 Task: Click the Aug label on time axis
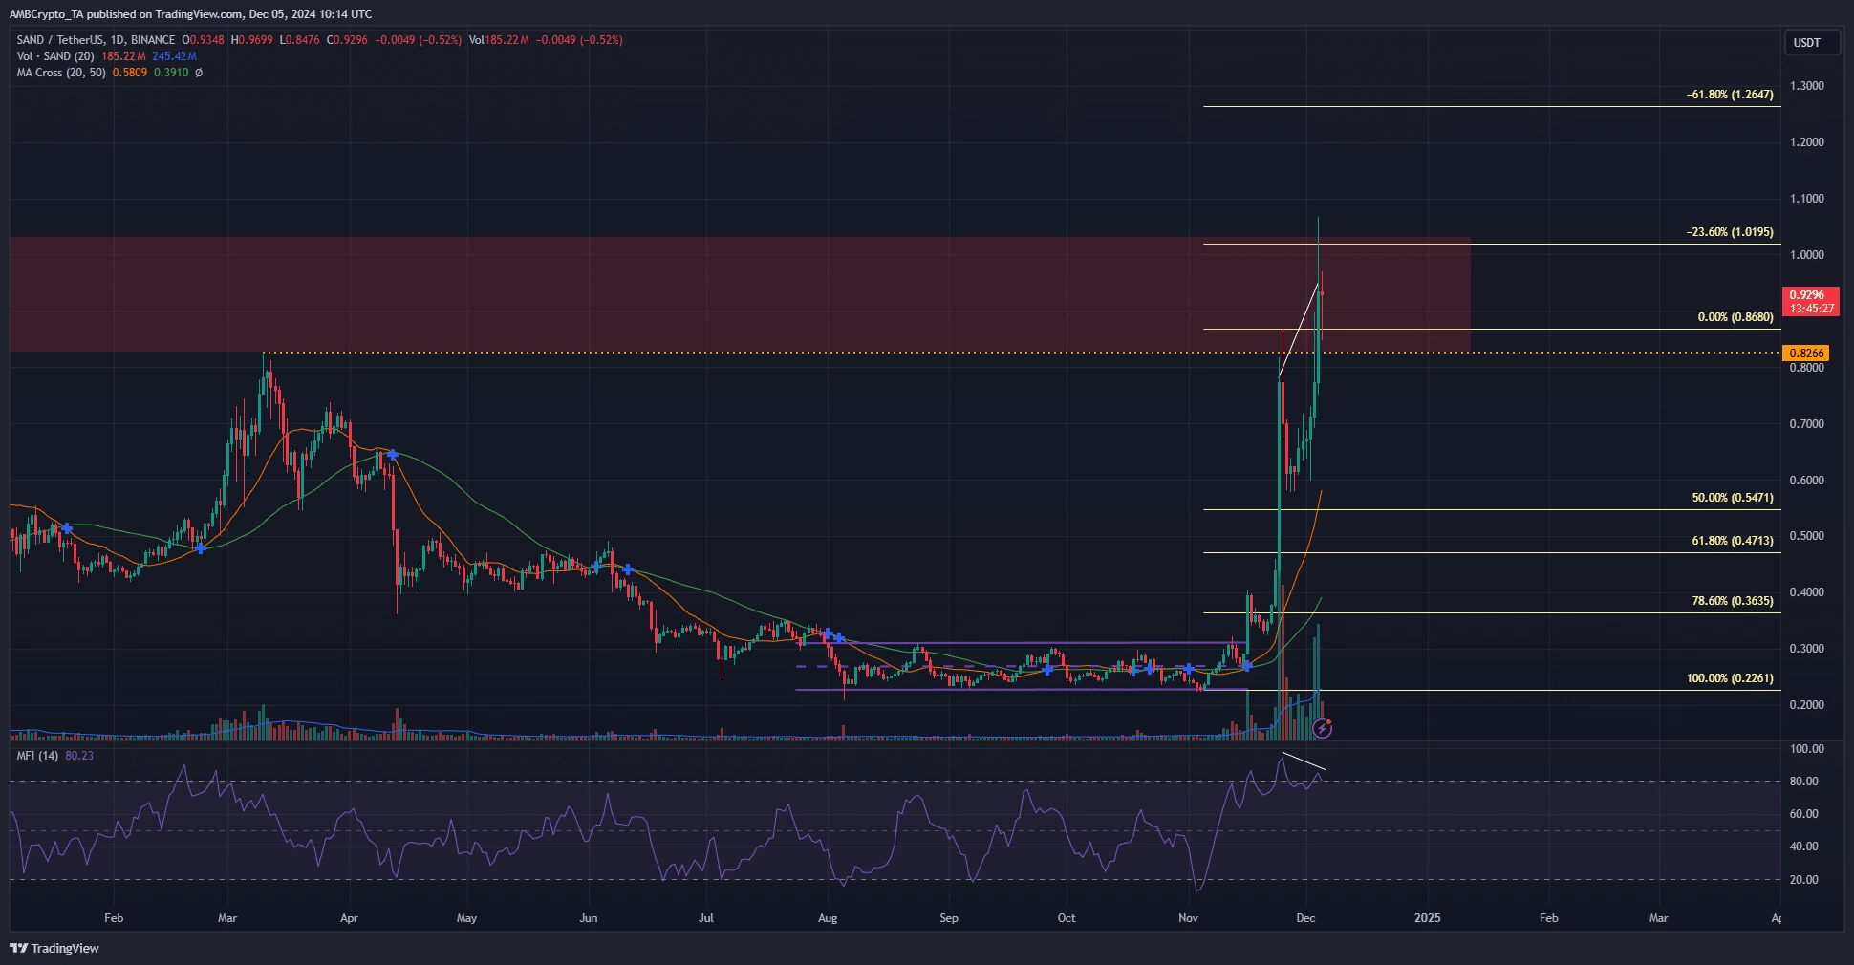pos(828,918)
